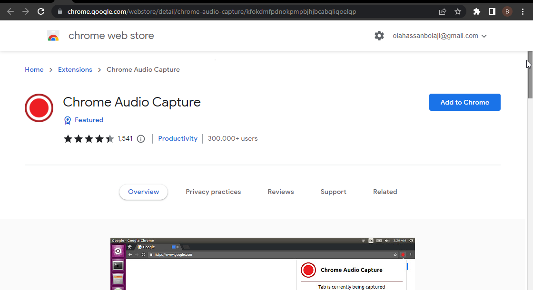The height and width of the screenshot is (290, 533).
Task: Click the Chrome Audio Capture breadcrumb text
Action: click(x=143, y=69)
